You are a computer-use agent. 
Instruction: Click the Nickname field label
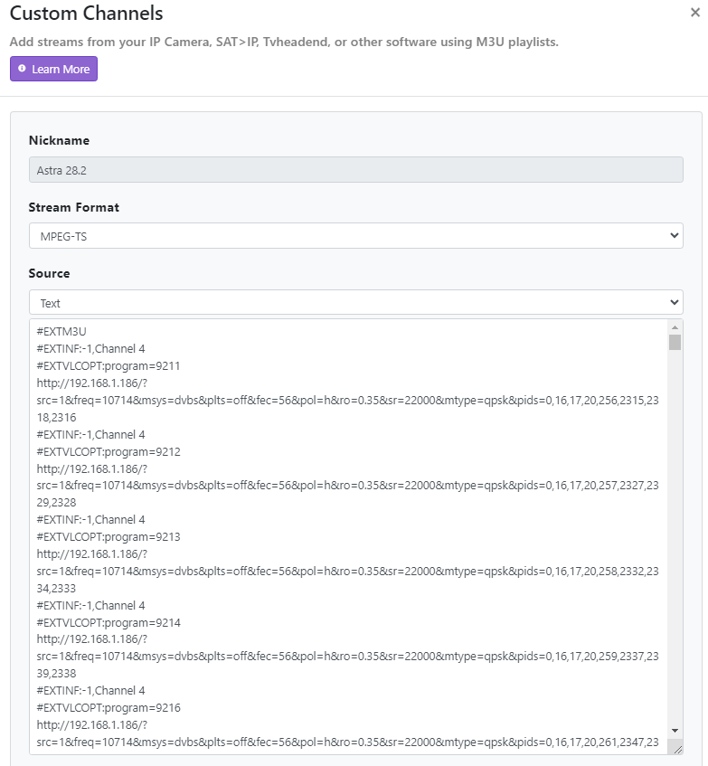tap(59, 140)
